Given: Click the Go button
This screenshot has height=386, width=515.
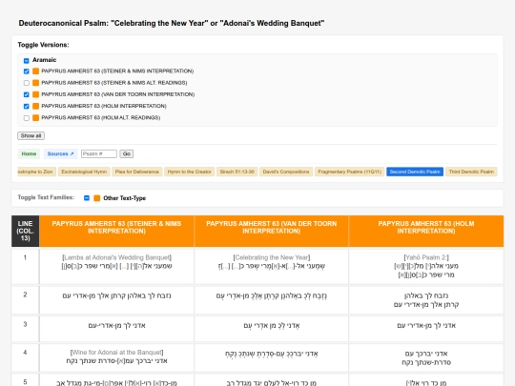Looking at the screenshot, I should [127, 153].
